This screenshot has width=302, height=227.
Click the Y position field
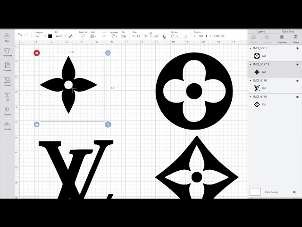(x=217, y=36)
